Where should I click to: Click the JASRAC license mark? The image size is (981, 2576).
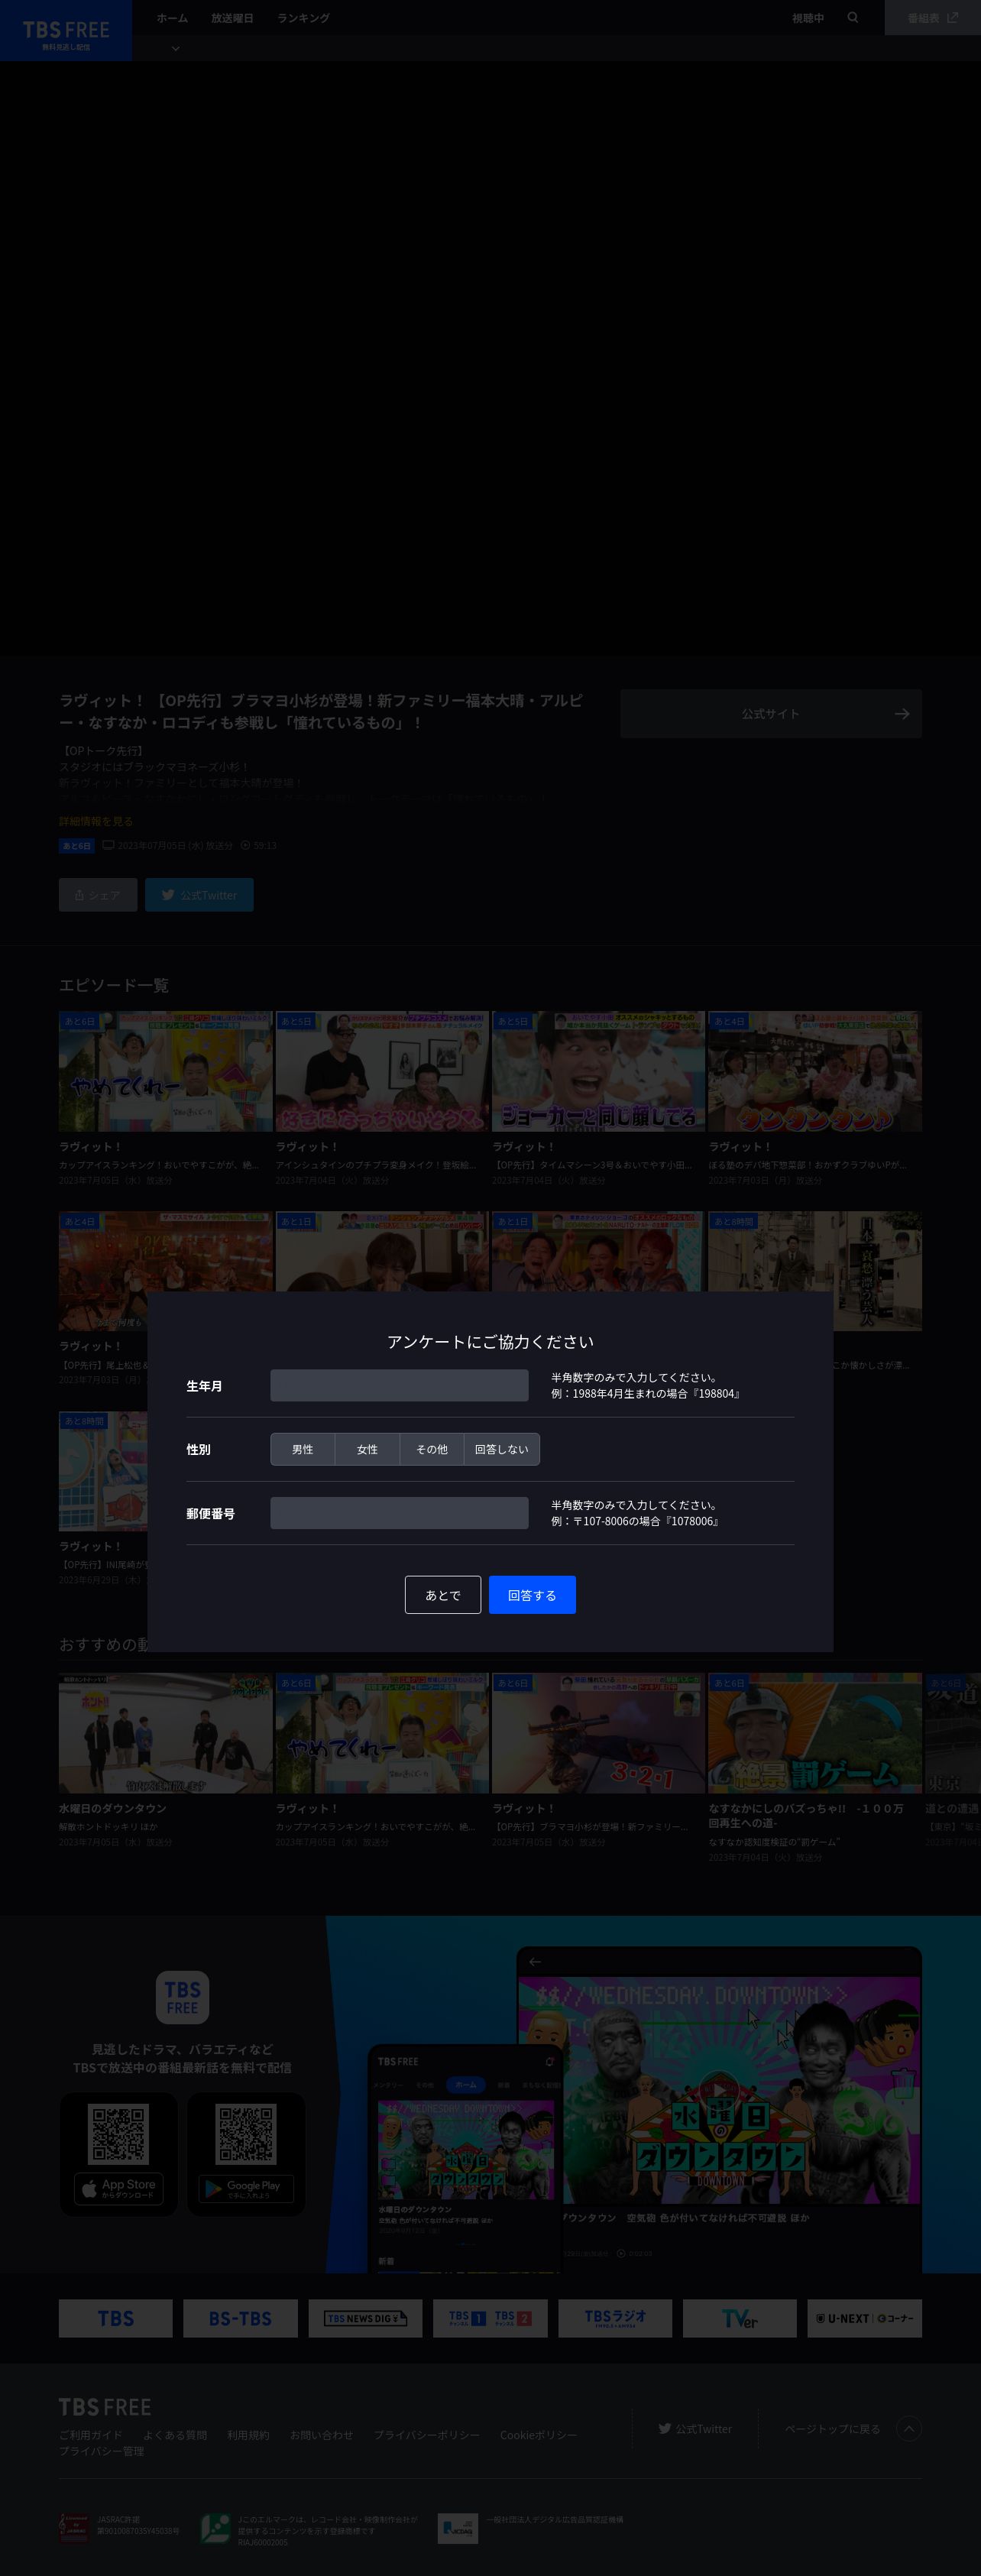click(74, 2527)
